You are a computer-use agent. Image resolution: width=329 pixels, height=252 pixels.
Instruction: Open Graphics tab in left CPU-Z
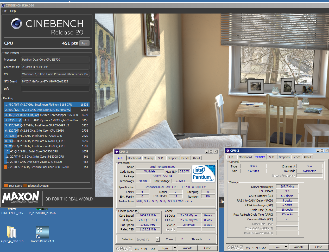tap(173, 158)
